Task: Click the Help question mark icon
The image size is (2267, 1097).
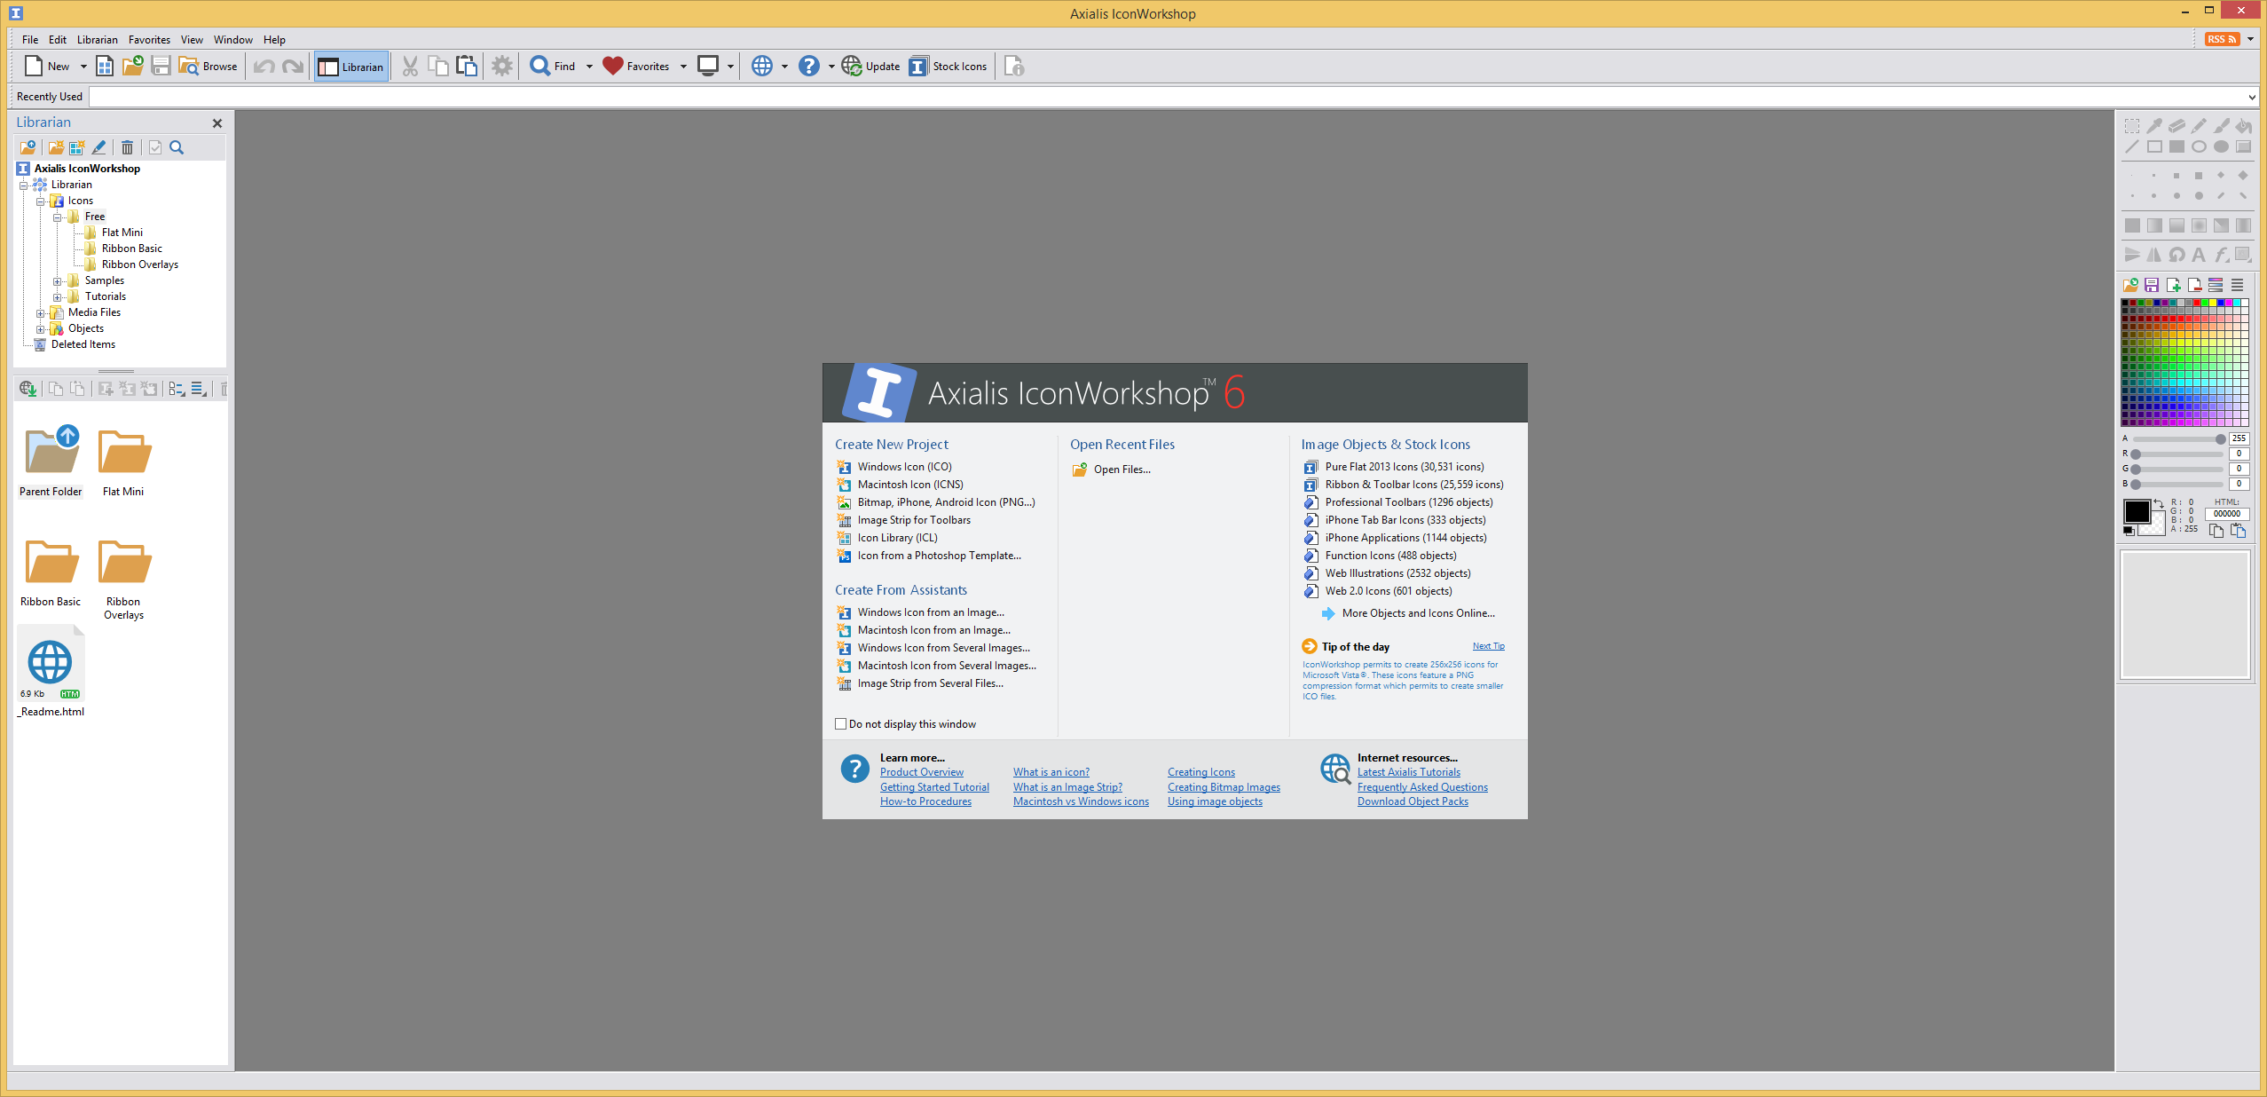Action: point(808,66)
